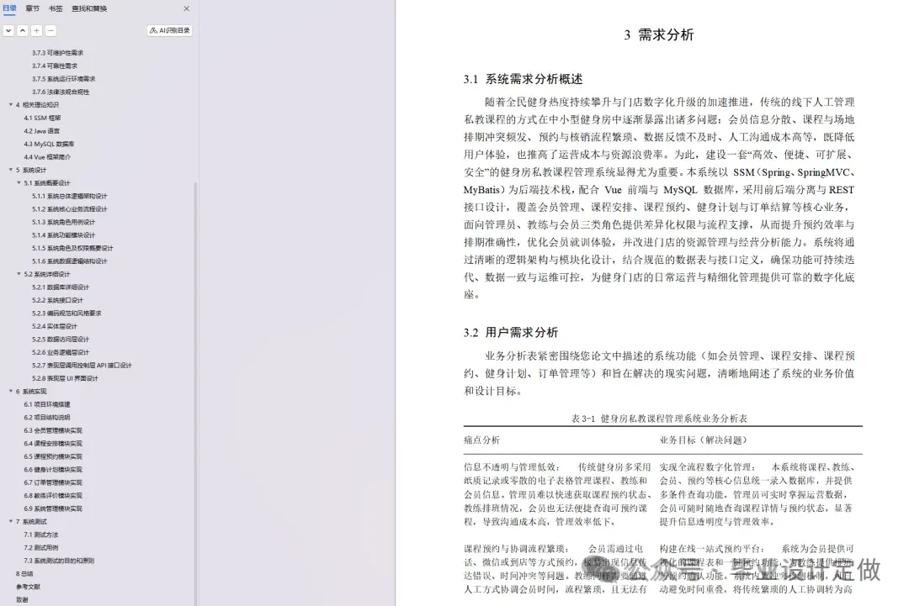Navigate to 6.1 项目环境搭建

(47, 404)
